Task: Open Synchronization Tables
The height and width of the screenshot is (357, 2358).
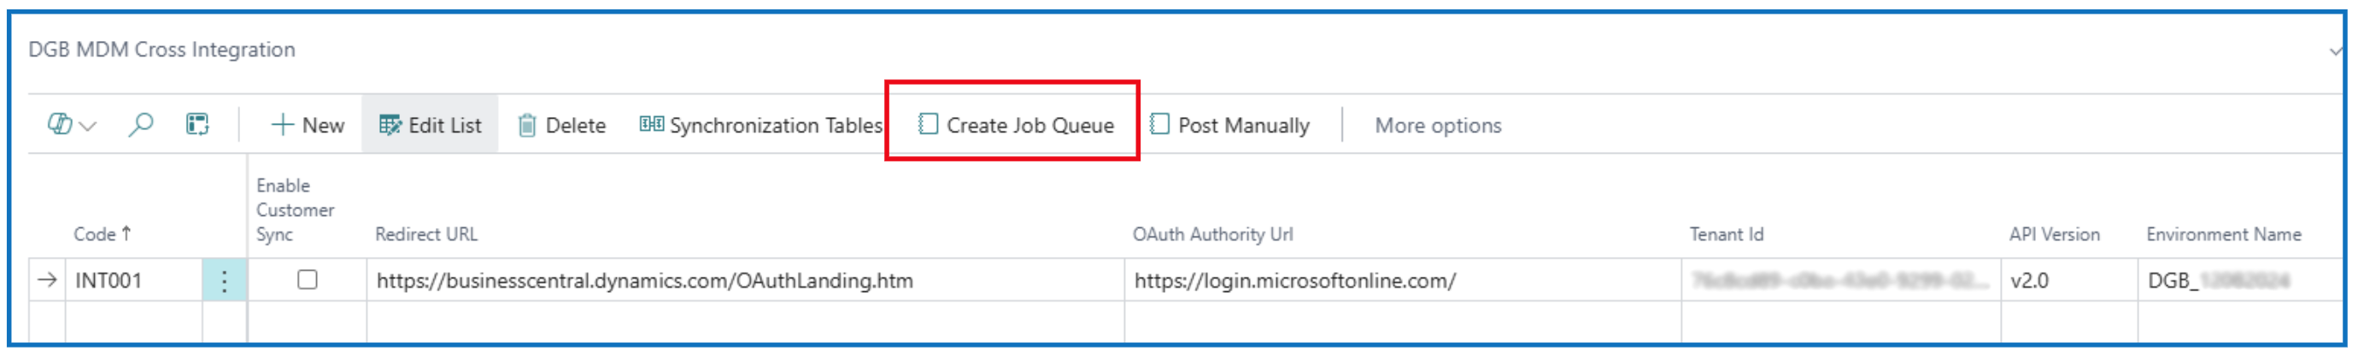Action: point(760,126)
